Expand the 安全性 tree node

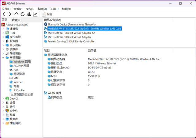[x=3, y=111]
